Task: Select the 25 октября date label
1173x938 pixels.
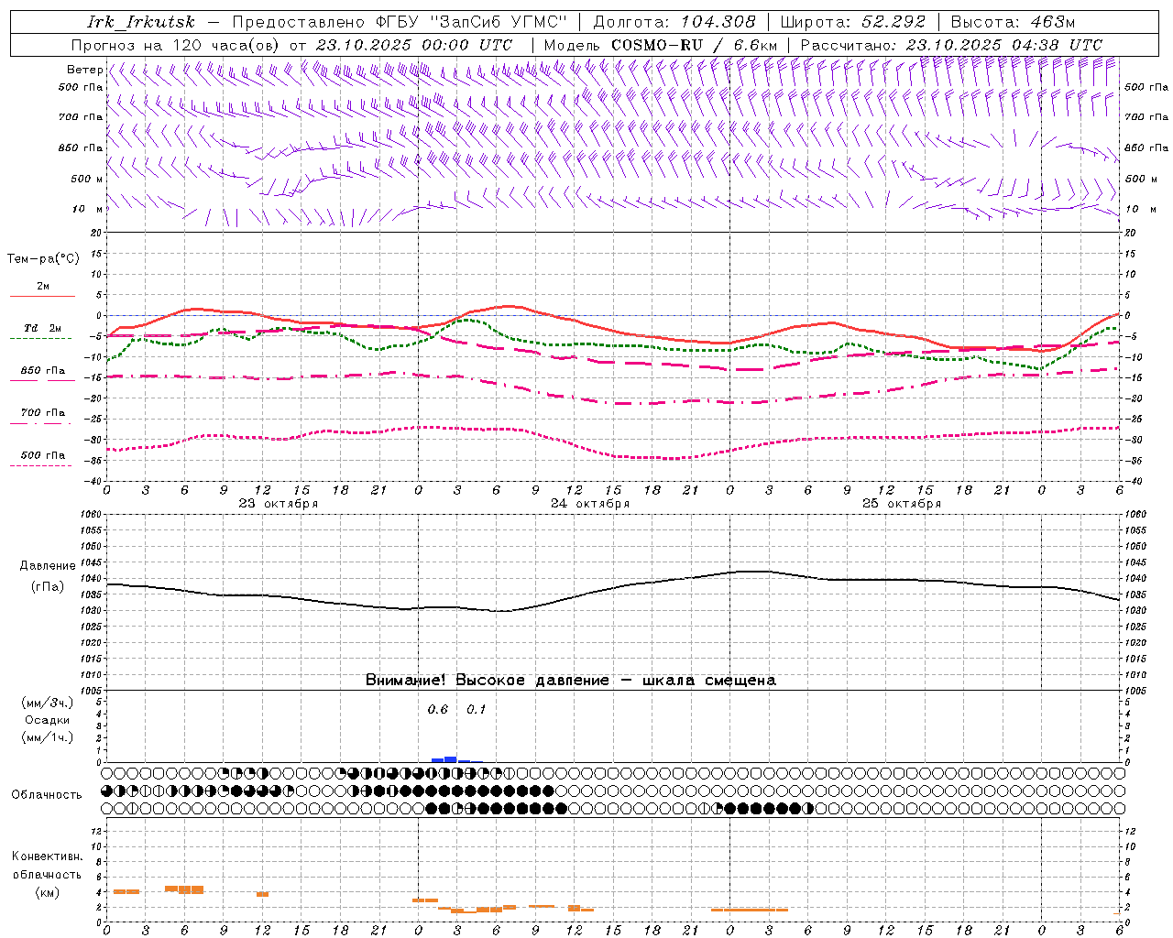Action: pyautogui.click(x=901, y=504)
